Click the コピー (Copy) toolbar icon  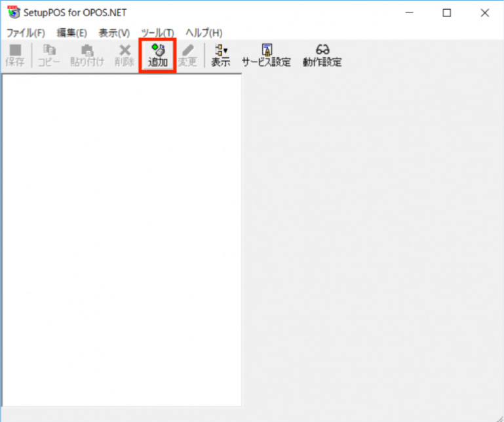[49, 55]
